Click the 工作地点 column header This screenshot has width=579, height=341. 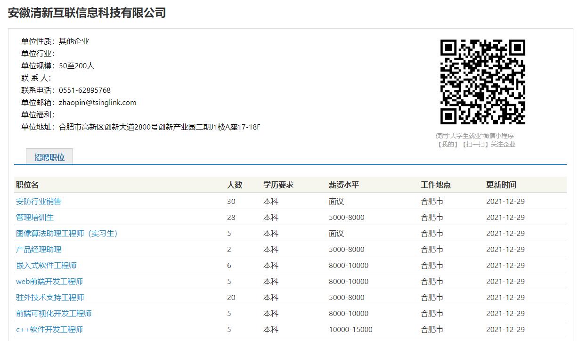(x=436, y=185)
